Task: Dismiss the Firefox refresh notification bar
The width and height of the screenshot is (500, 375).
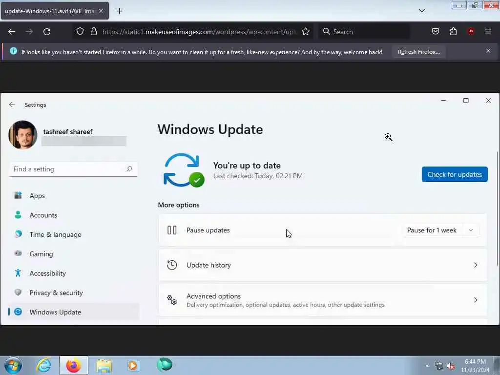Action: coord(488,51)
